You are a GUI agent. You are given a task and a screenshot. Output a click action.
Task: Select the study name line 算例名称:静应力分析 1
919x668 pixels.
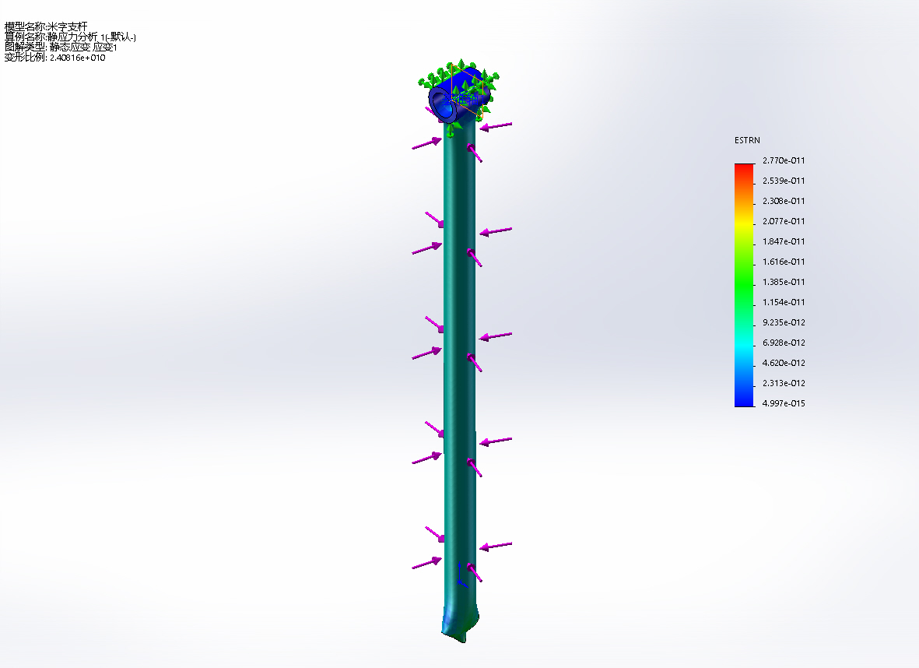point(70,37)
